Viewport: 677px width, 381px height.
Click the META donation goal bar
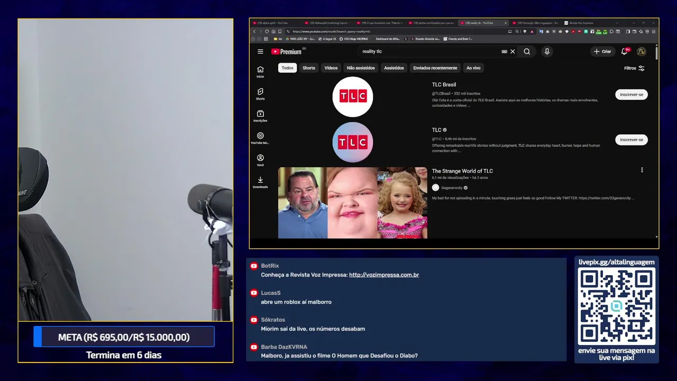[124, 337]
